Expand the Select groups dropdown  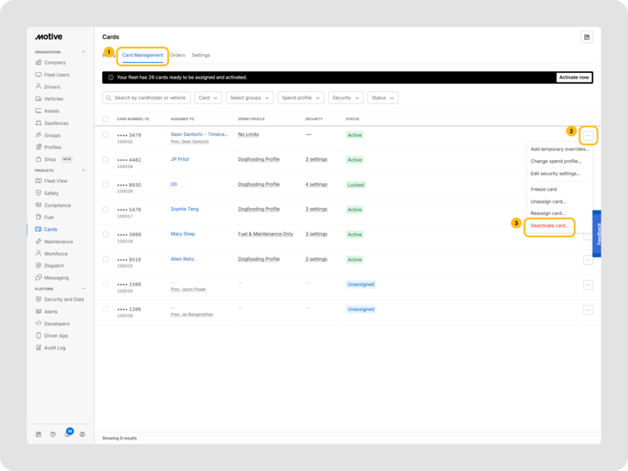(250, 98)
